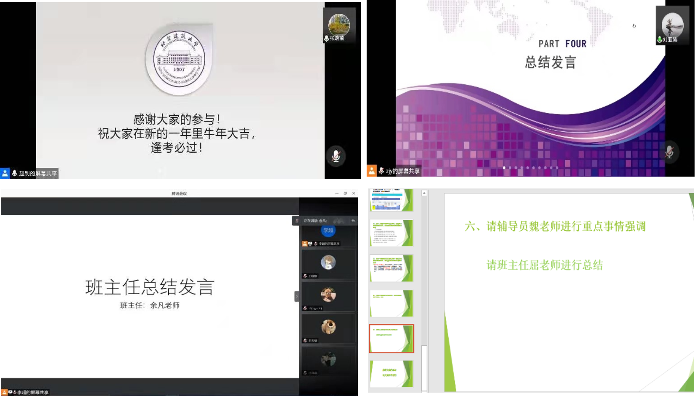695x396 pixels.
Task: Select 王天骄's dog avatar in participant list
Action: click(328, 327)
